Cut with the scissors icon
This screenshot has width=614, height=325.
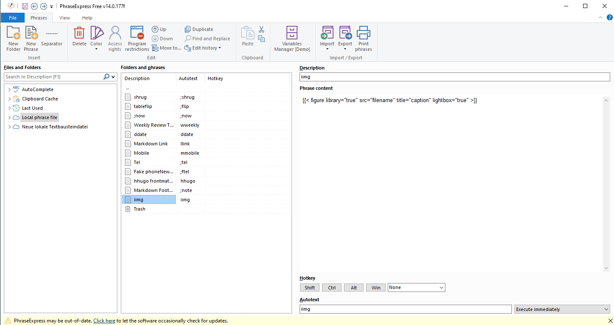261,29
